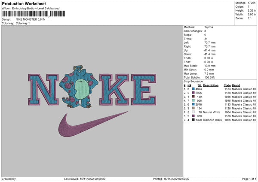The width and height of the screenshot is (258, 182).
Task: Click thread code '1036' in stop 3
Action: [x=227, y=97]
